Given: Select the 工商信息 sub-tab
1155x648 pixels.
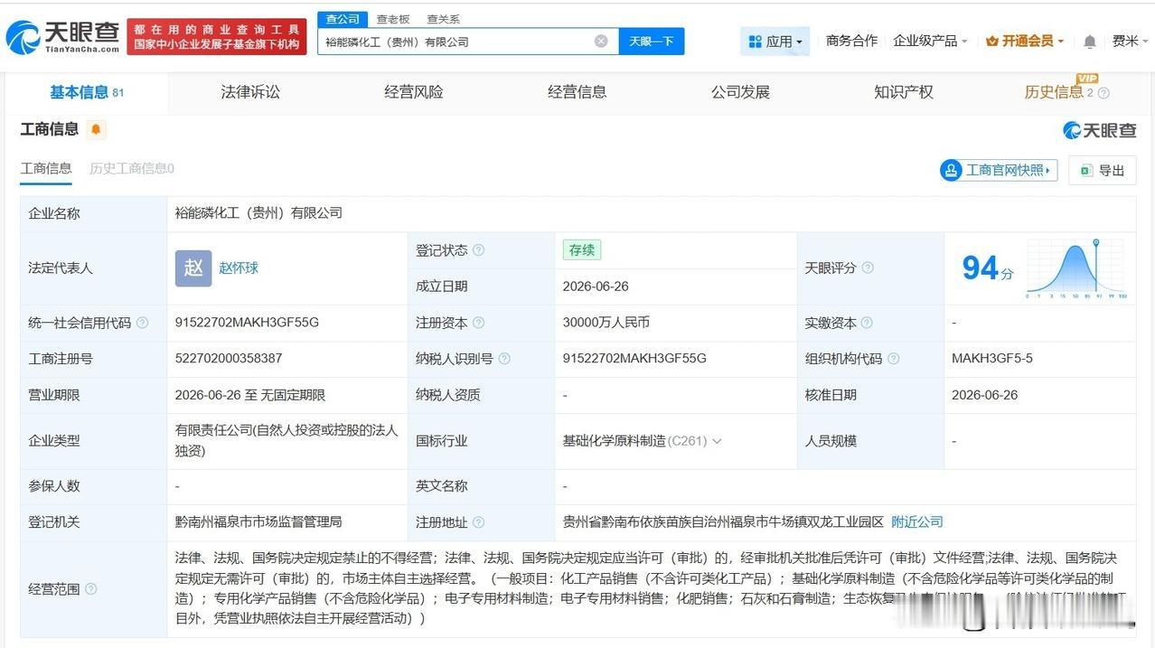Looking at the screenshot, I should (x=46, y=168).
